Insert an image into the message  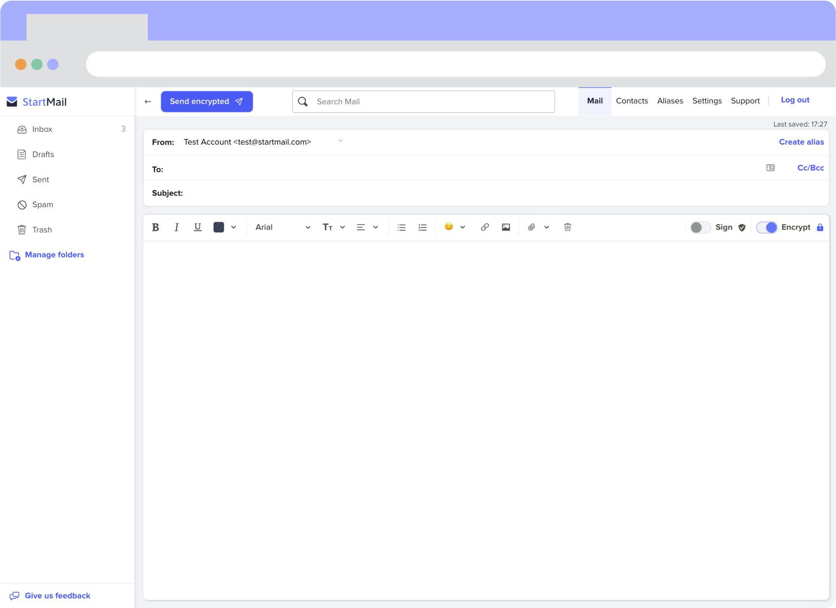click(506, 227)
